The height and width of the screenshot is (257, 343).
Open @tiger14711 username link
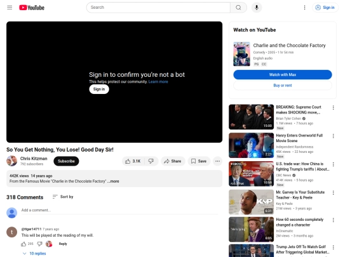pos(31,229)
